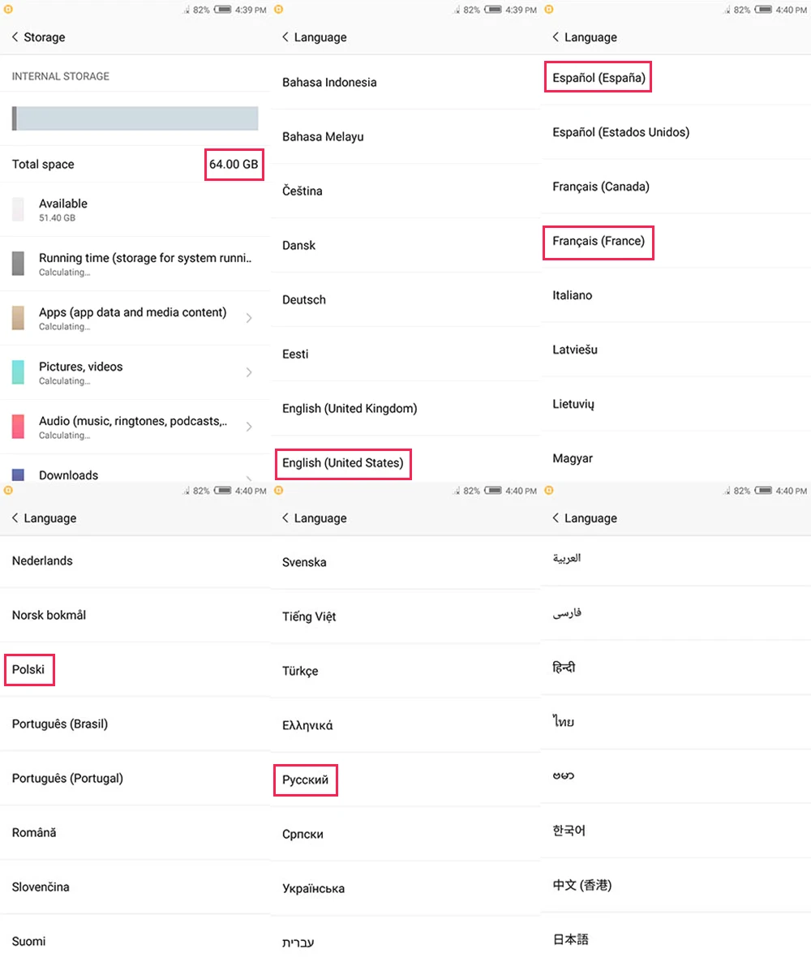Open Apps storage details chevron
The height and width of the screenshot is (962, 811).
pos(249,318)
